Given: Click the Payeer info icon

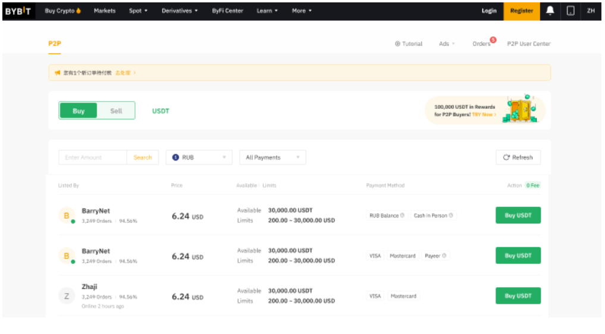Looking at the screenshot, I should pyautogui.click(x=444, y=256).
